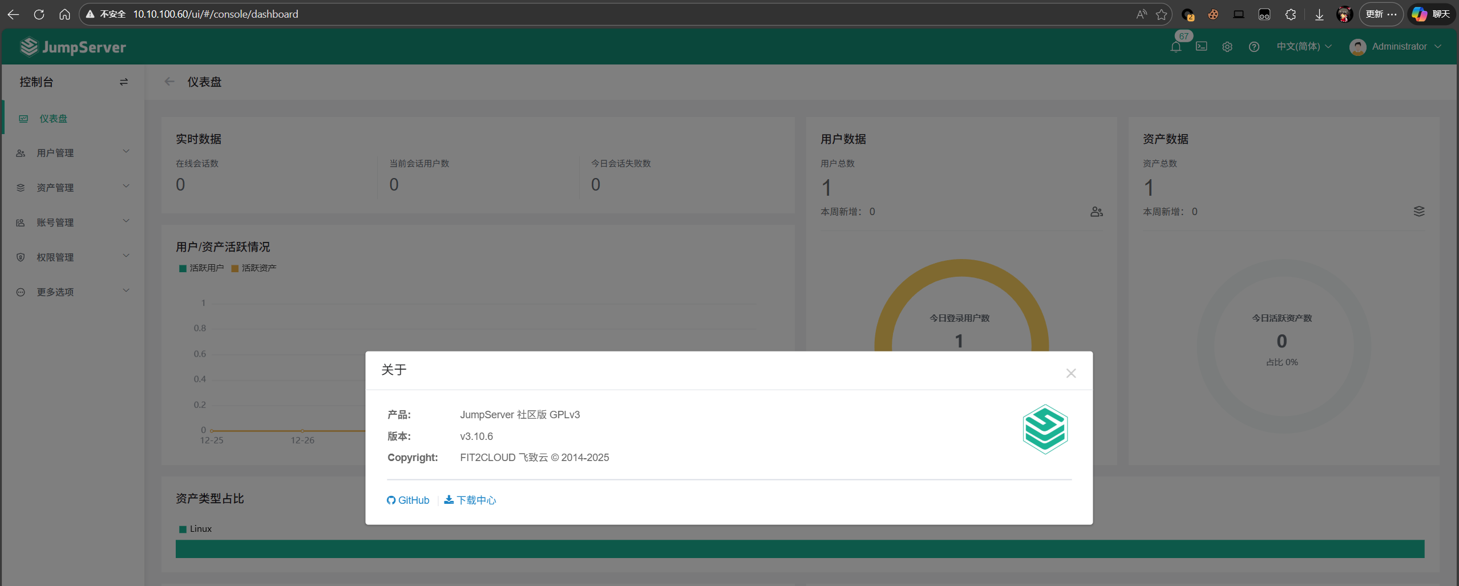Viewport: 1459px width, 586px height.
Task: Select 仪表盘 in the sidebar
Action: pos(53,119)
